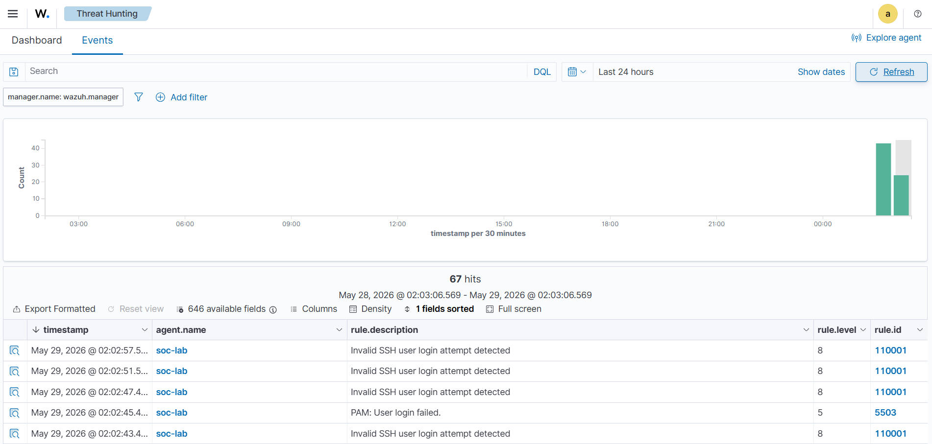The height and width of the screenshot is (444, 932).
Task: Open rule 110001 link in first row
Action: tap(890, 351)
